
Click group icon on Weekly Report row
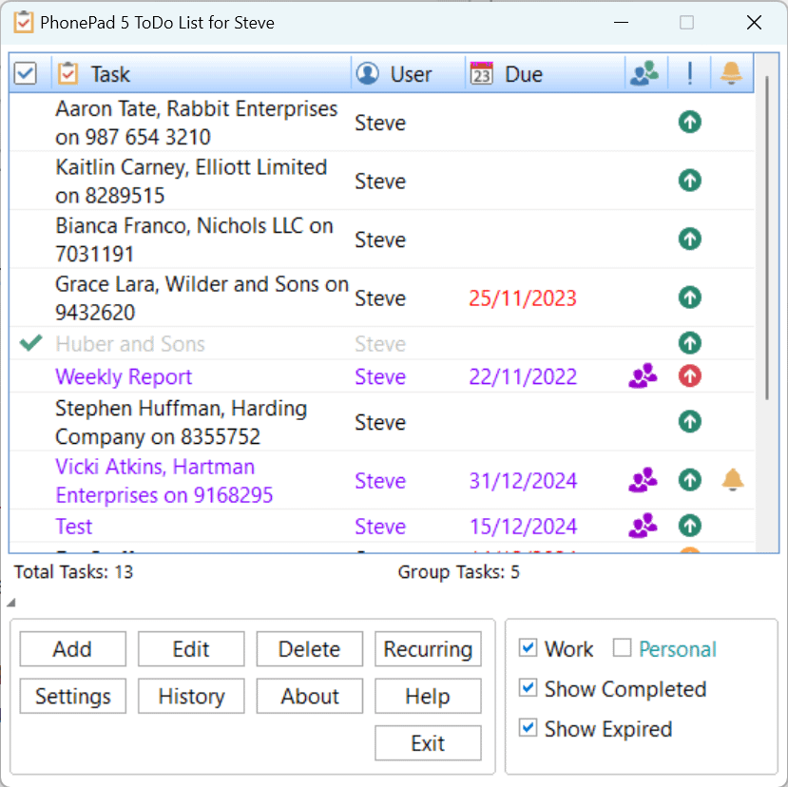(643, 375)
